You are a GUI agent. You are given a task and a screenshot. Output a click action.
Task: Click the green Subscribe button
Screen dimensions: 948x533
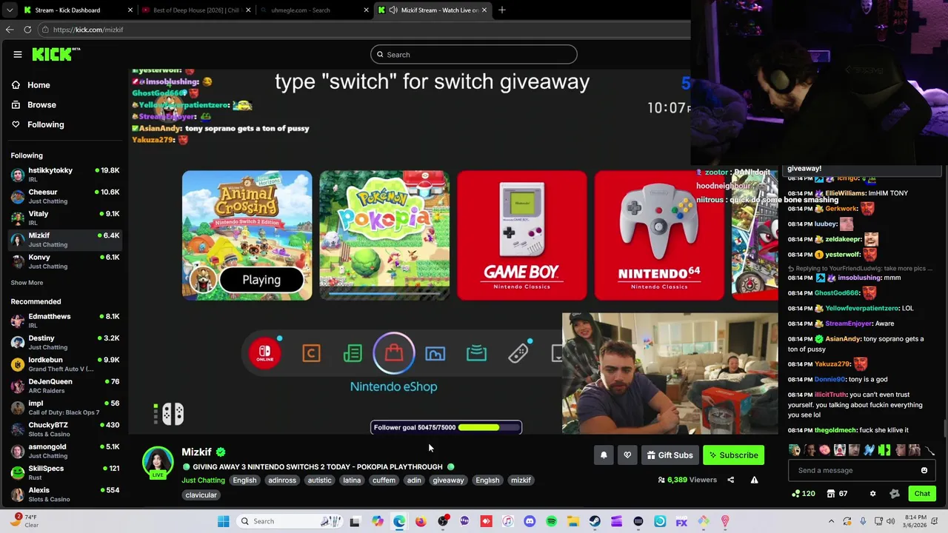[733, 455]
